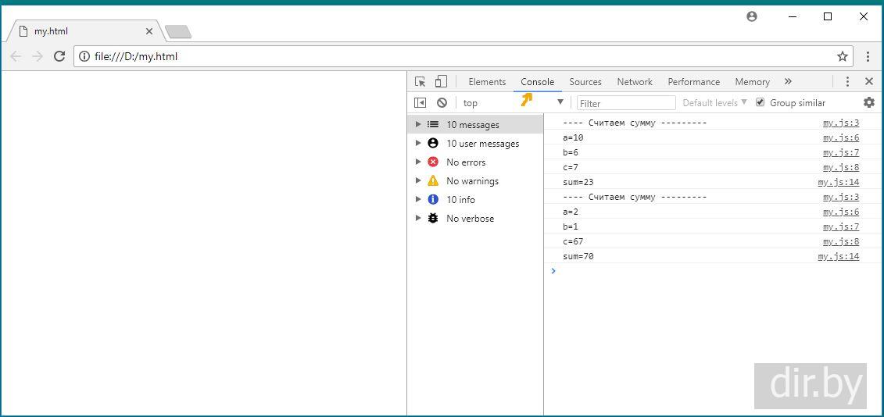The width and height of the screenshot is (884, 417).
Task: Activate the inspect element picker icon
Action: (x=420, y=81)
